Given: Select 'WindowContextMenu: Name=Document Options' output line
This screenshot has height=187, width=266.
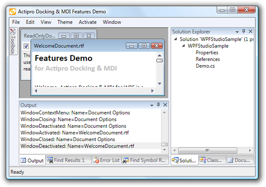Looking at the screenshot, I should click(75, 113).
